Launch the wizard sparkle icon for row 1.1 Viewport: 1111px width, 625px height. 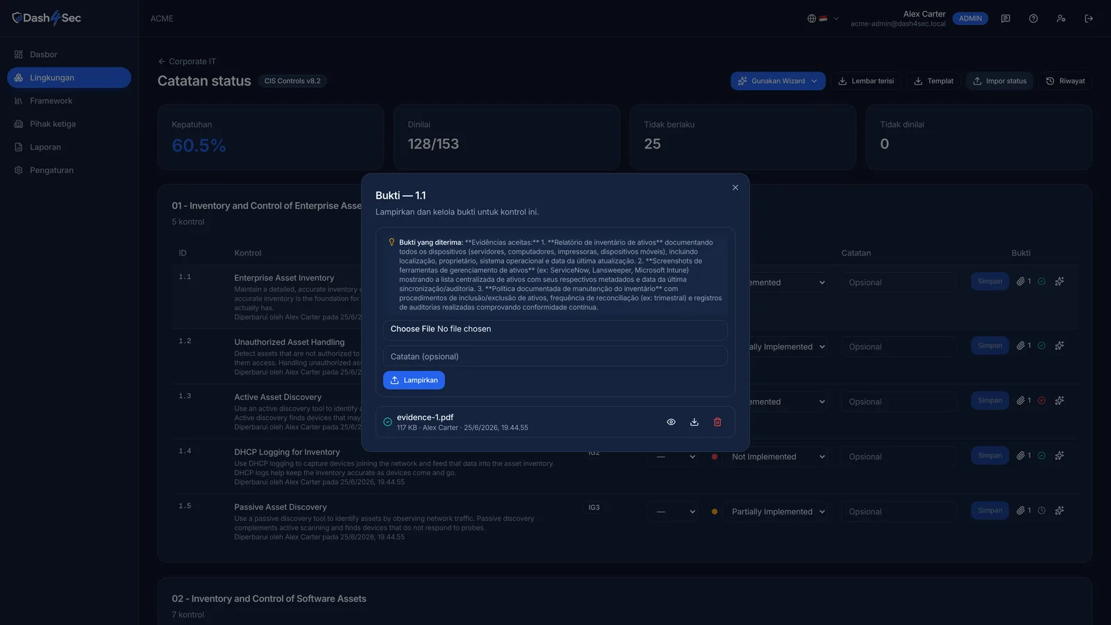click(x=1060, y=281)
